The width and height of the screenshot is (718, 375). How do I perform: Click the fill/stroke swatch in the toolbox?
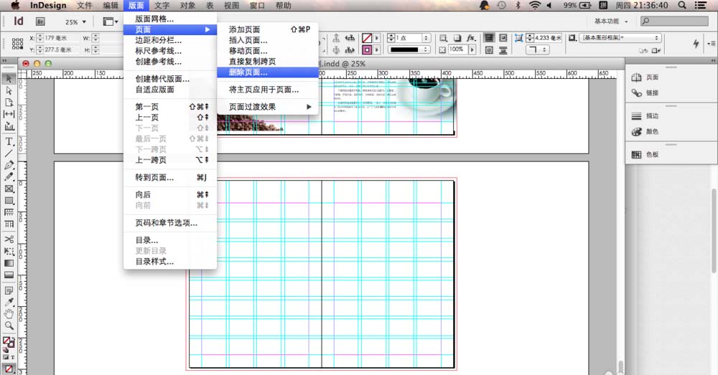[8, 342]
